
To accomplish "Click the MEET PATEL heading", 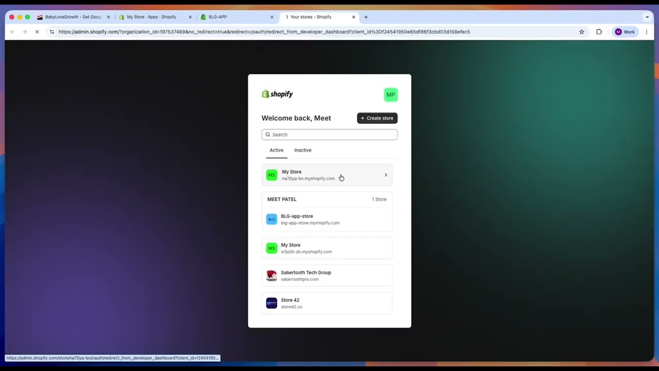I will pos(282,199).
